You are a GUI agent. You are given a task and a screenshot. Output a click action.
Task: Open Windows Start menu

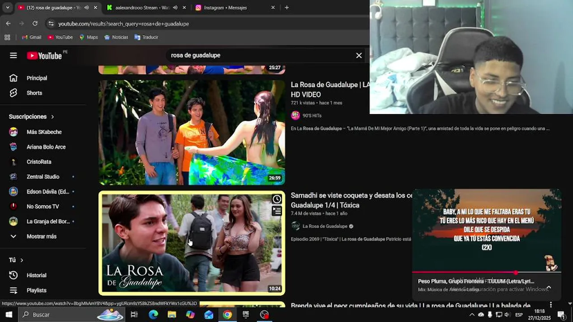coord(9,314)
